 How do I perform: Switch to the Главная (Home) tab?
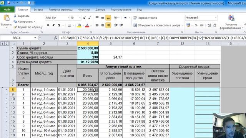23,10
